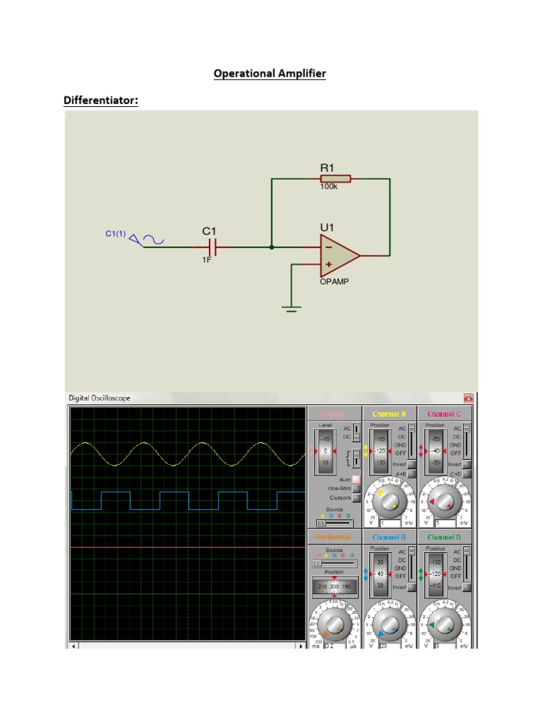Click the '100k' resistor value label
This screenshot has height=720, width=540.
click(x=329, y=186)
